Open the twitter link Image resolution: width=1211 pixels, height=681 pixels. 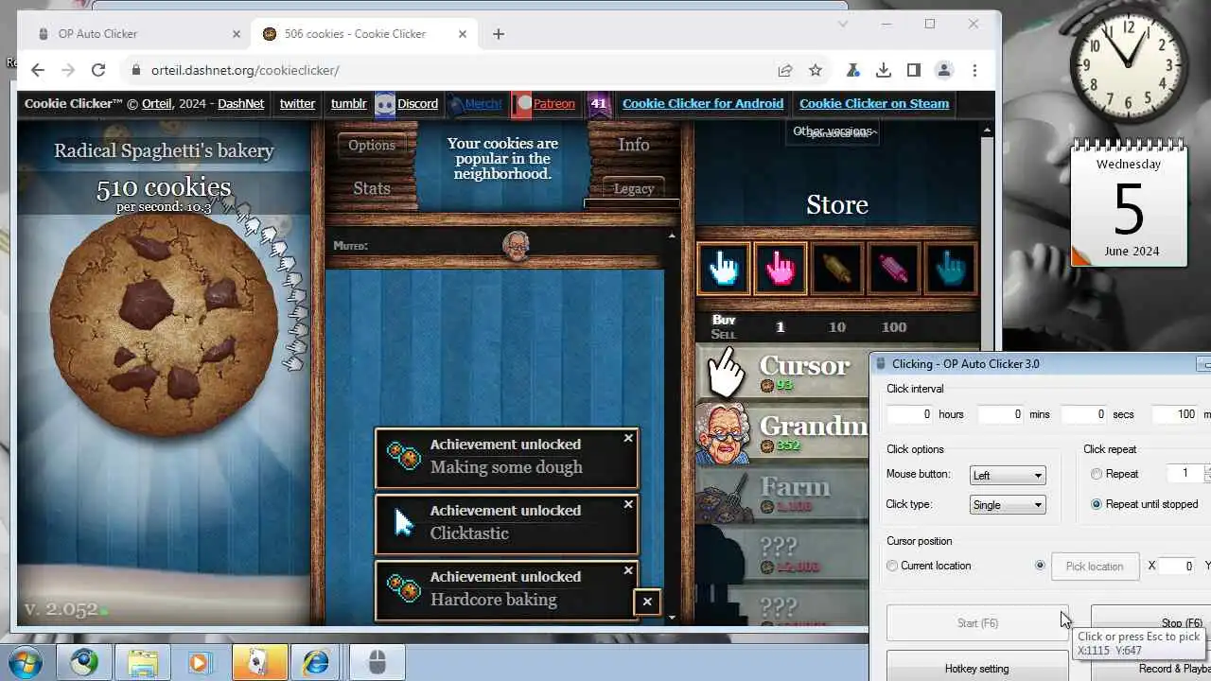(x=297, y=103)
